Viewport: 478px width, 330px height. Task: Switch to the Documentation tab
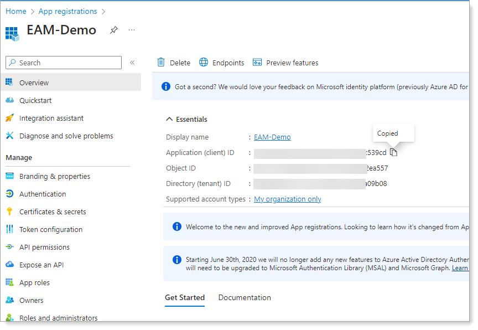pos(245,297)
